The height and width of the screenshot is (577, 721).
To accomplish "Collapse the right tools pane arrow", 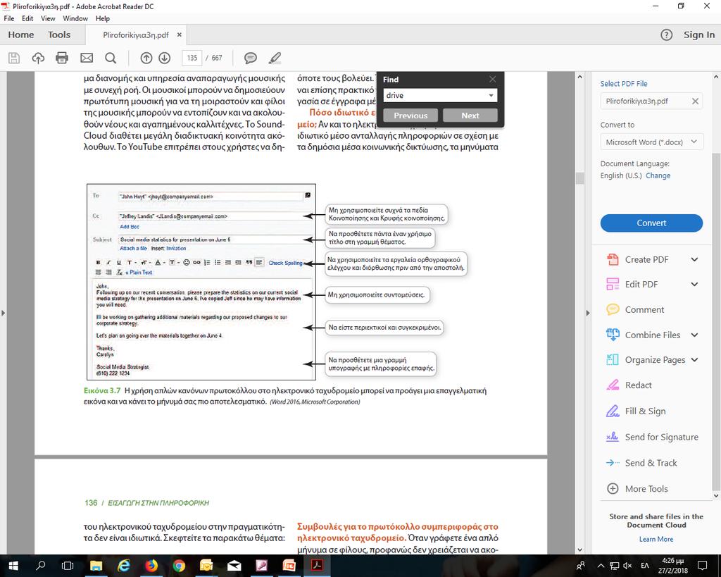I will [x=588, y=313].
